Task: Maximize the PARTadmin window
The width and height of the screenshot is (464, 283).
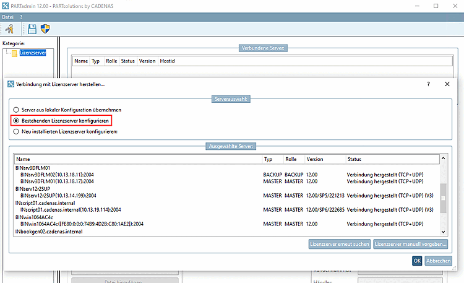Action: coord(436,6)
